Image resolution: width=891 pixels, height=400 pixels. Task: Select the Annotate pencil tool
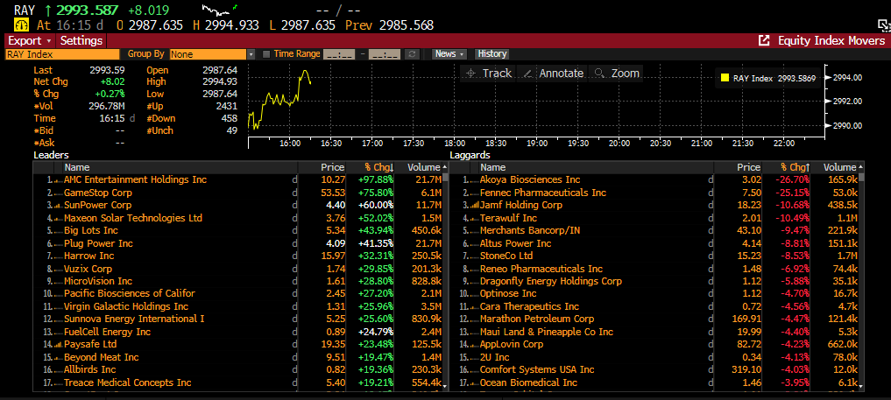[x=552, y=74]
